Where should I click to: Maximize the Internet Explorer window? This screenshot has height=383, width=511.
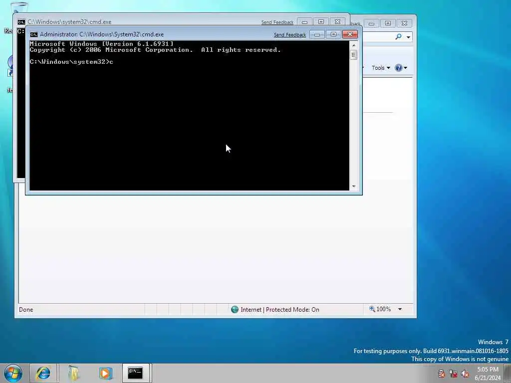coord(388,23)
